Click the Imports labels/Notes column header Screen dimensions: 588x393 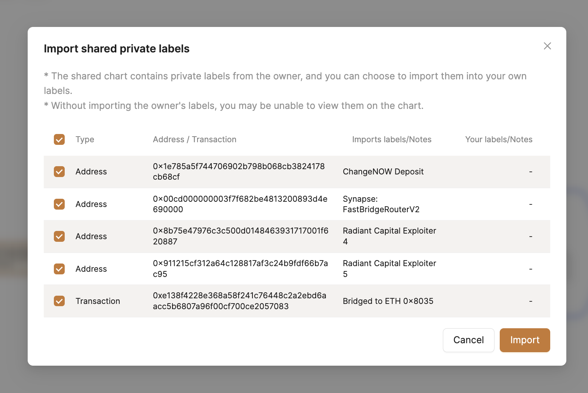[x=392, y=140]
